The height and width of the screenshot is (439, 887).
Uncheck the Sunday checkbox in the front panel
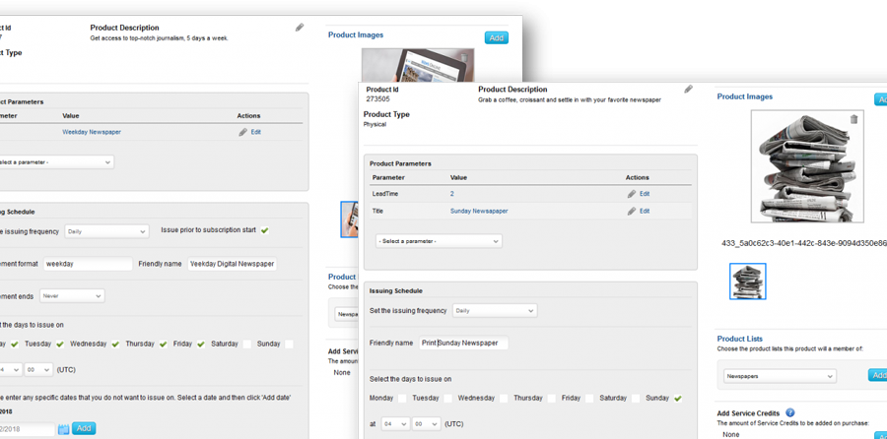(677, 399)
